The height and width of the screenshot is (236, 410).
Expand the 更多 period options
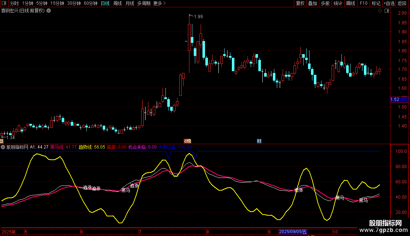[x=159, y=4]
